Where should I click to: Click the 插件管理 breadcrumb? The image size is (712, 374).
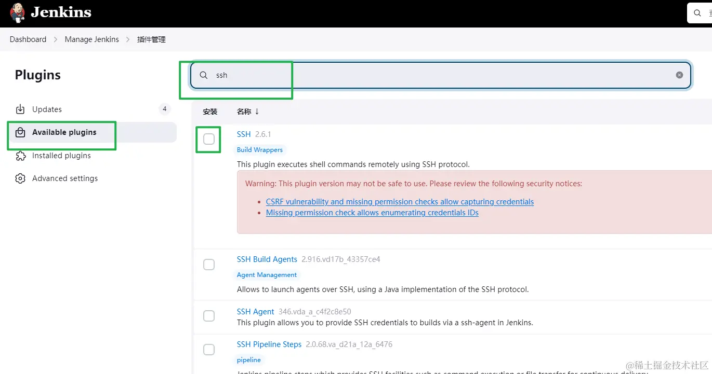(x=151, y=39)
